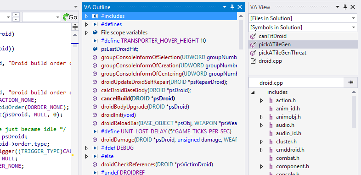Open the Symbols in Solution dropdown
The height and width of the screenshot is (175, 361).
[354, 27]
